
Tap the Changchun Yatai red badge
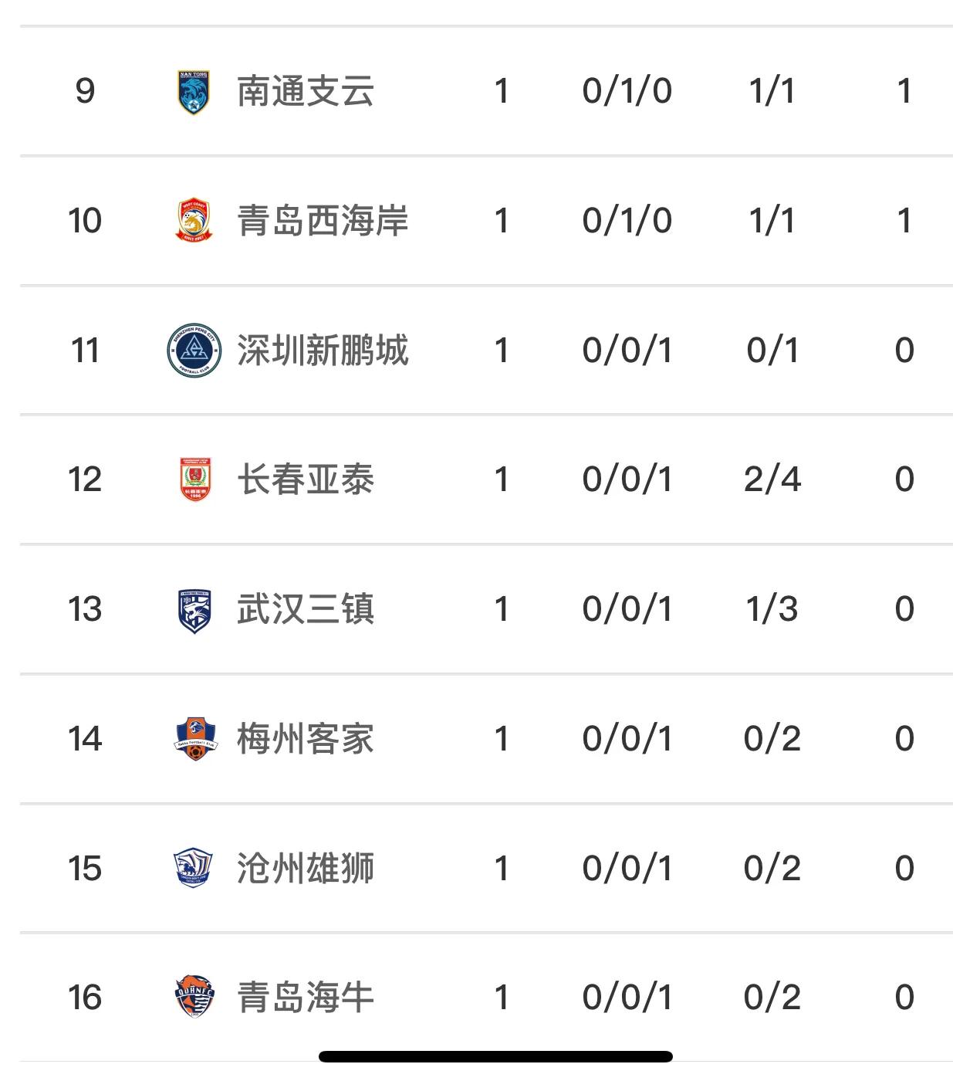194,480
